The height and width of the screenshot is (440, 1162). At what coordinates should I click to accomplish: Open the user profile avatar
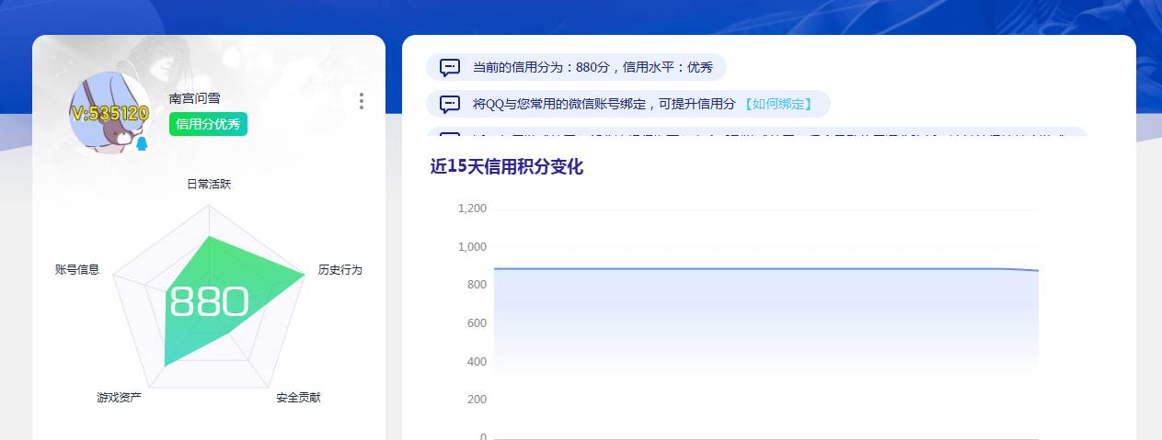click(x=109, y=112)
